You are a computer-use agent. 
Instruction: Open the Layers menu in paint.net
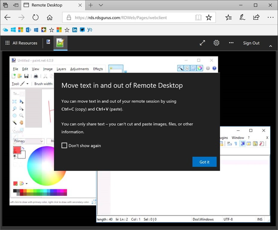61,69
